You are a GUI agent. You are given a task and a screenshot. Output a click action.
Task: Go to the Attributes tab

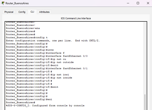click(x=44, y=12)
